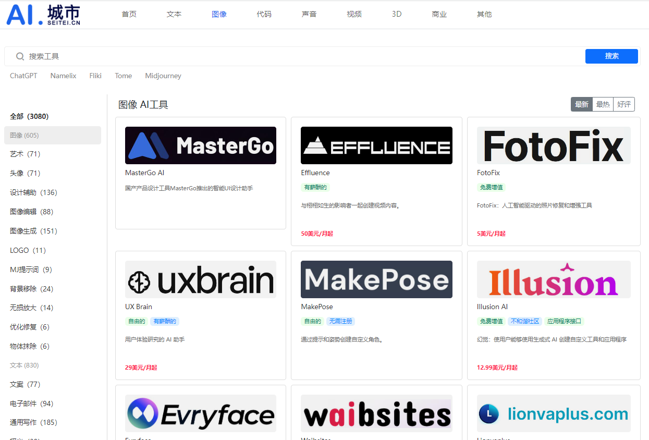This screenshot has height=440, width=649.
Task: Filter by 文案 (77) category
Action: tap(25, 384)
